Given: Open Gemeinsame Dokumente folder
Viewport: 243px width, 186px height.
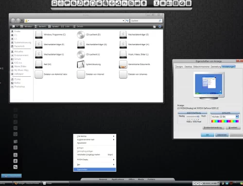Looking at the screenshot, I should (x=135, y=64).
